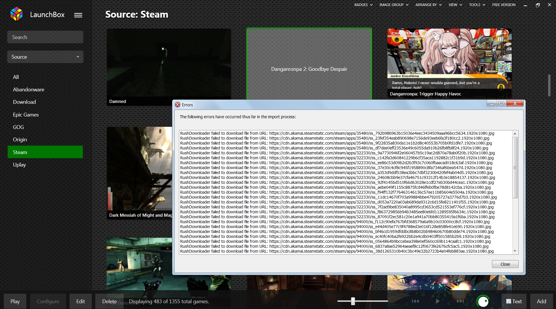Expand the BADGES menu
Viewport: 556px width, 309px height.
point(363,5)
